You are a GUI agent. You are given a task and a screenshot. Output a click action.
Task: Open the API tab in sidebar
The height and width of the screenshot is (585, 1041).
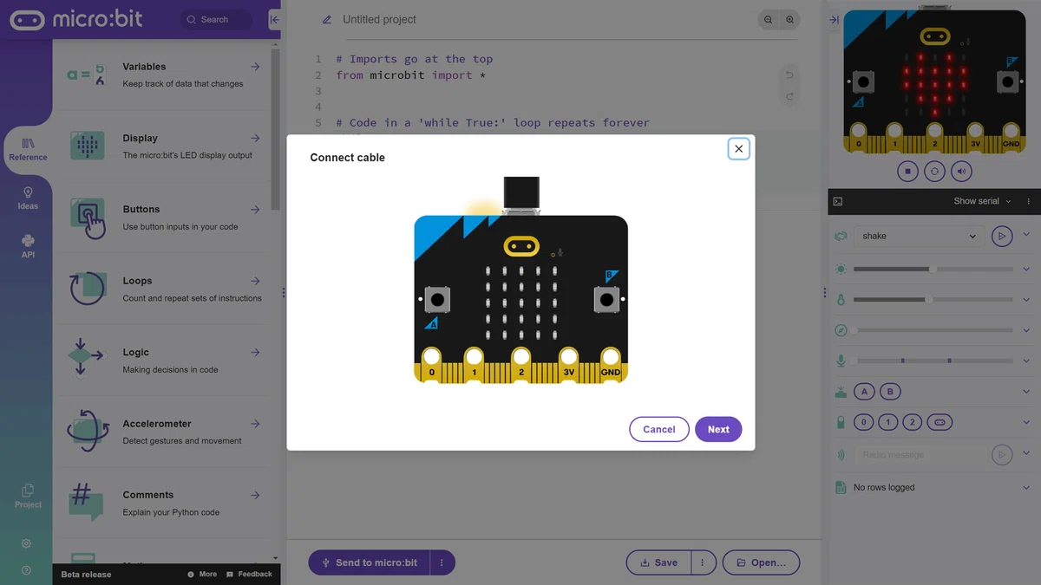click(28, 247)
